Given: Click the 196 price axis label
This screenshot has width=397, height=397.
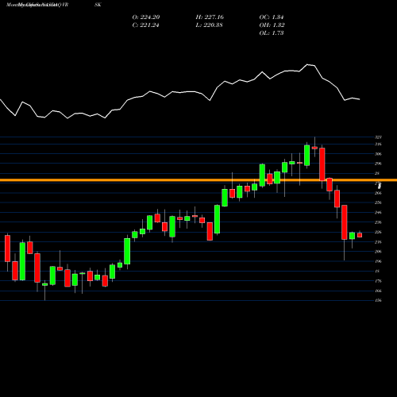Looking at the screenshot, I should [x=378, y=261].
